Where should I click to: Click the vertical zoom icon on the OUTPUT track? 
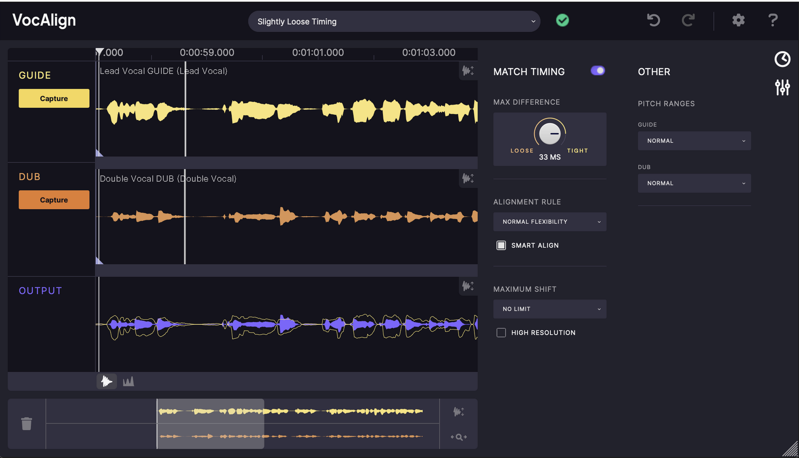point(468,286)
